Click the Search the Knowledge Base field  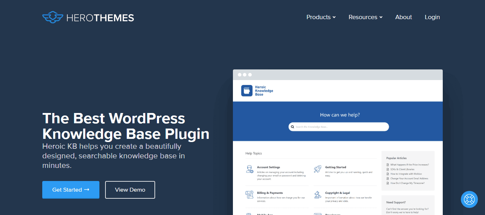coord(341,127)
